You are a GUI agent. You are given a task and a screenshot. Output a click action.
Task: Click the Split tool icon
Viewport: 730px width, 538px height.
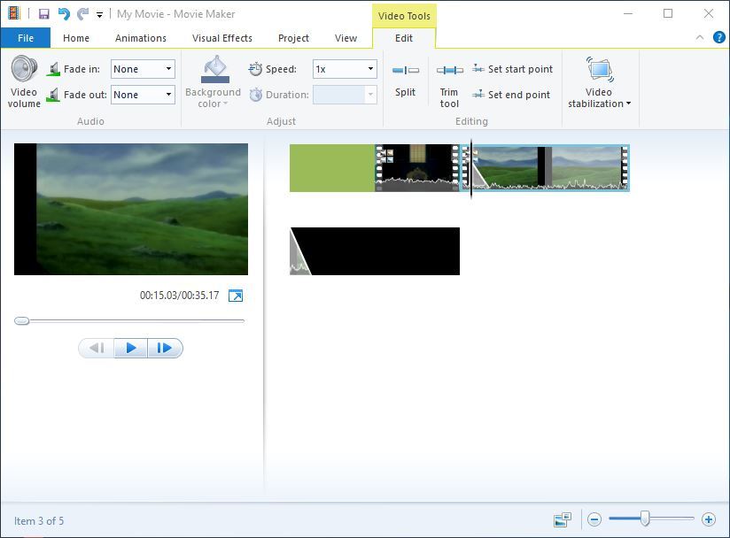(406, 71)
